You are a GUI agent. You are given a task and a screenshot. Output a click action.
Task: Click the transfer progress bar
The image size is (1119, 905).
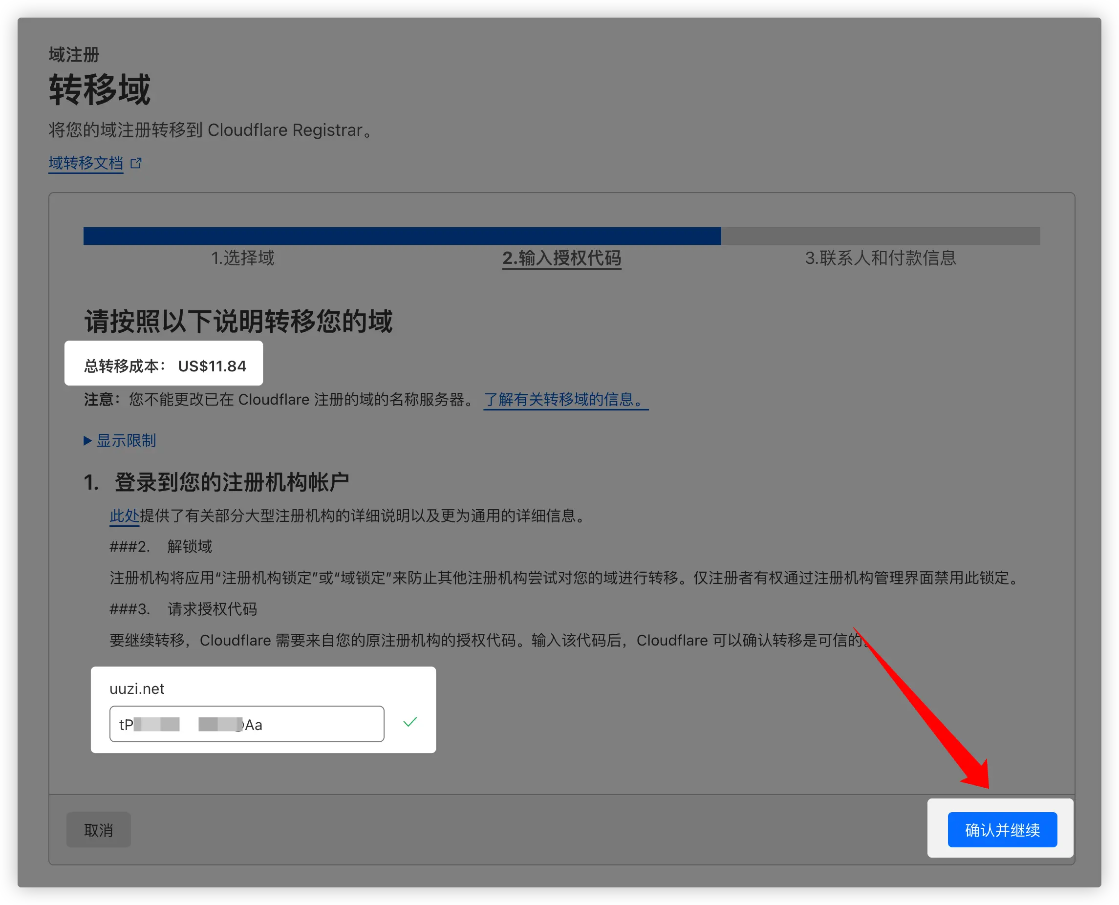pyautogui.click(x=561, y=236)
